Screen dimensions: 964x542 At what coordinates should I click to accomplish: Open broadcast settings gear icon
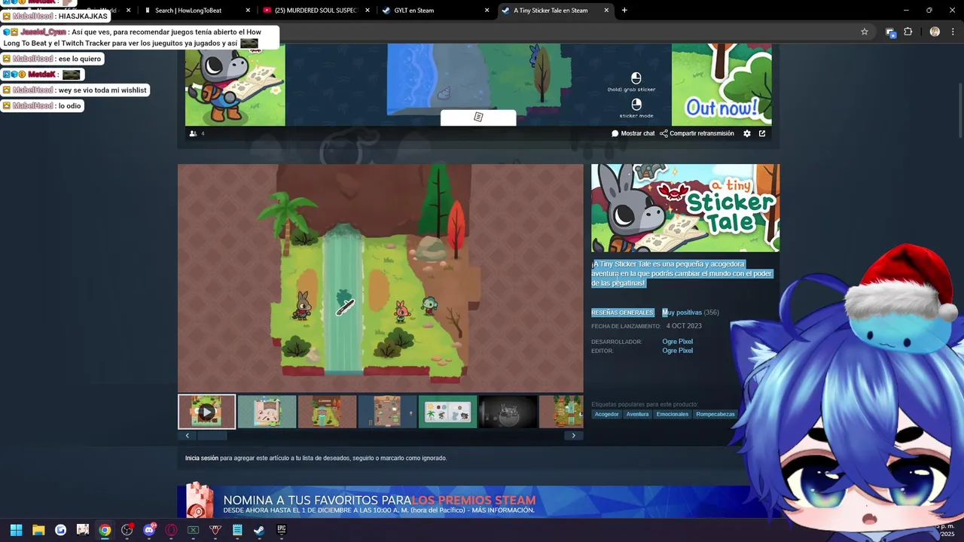point(747,133)
